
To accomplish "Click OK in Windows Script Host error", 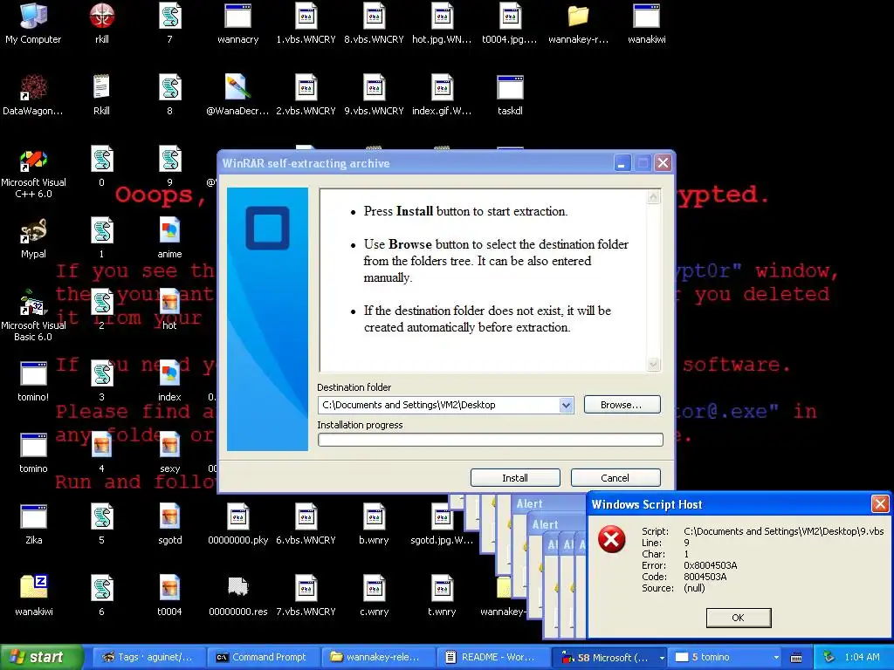I will (x=739, y=618).
